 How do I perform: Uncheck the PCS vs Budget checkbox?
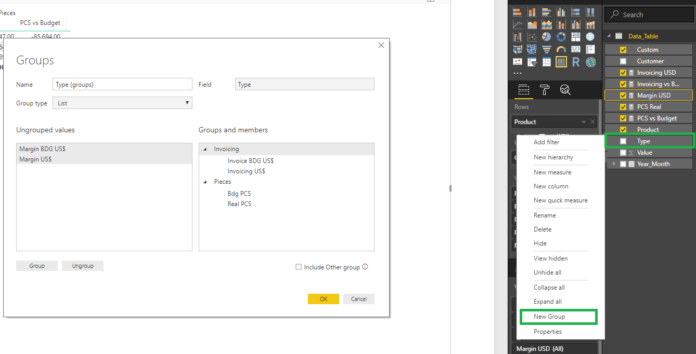coord(623,118)
